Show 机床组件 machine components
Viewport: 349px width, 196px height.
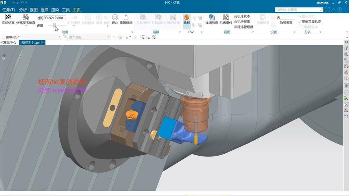pyautogui.click(x=226, y=20)
